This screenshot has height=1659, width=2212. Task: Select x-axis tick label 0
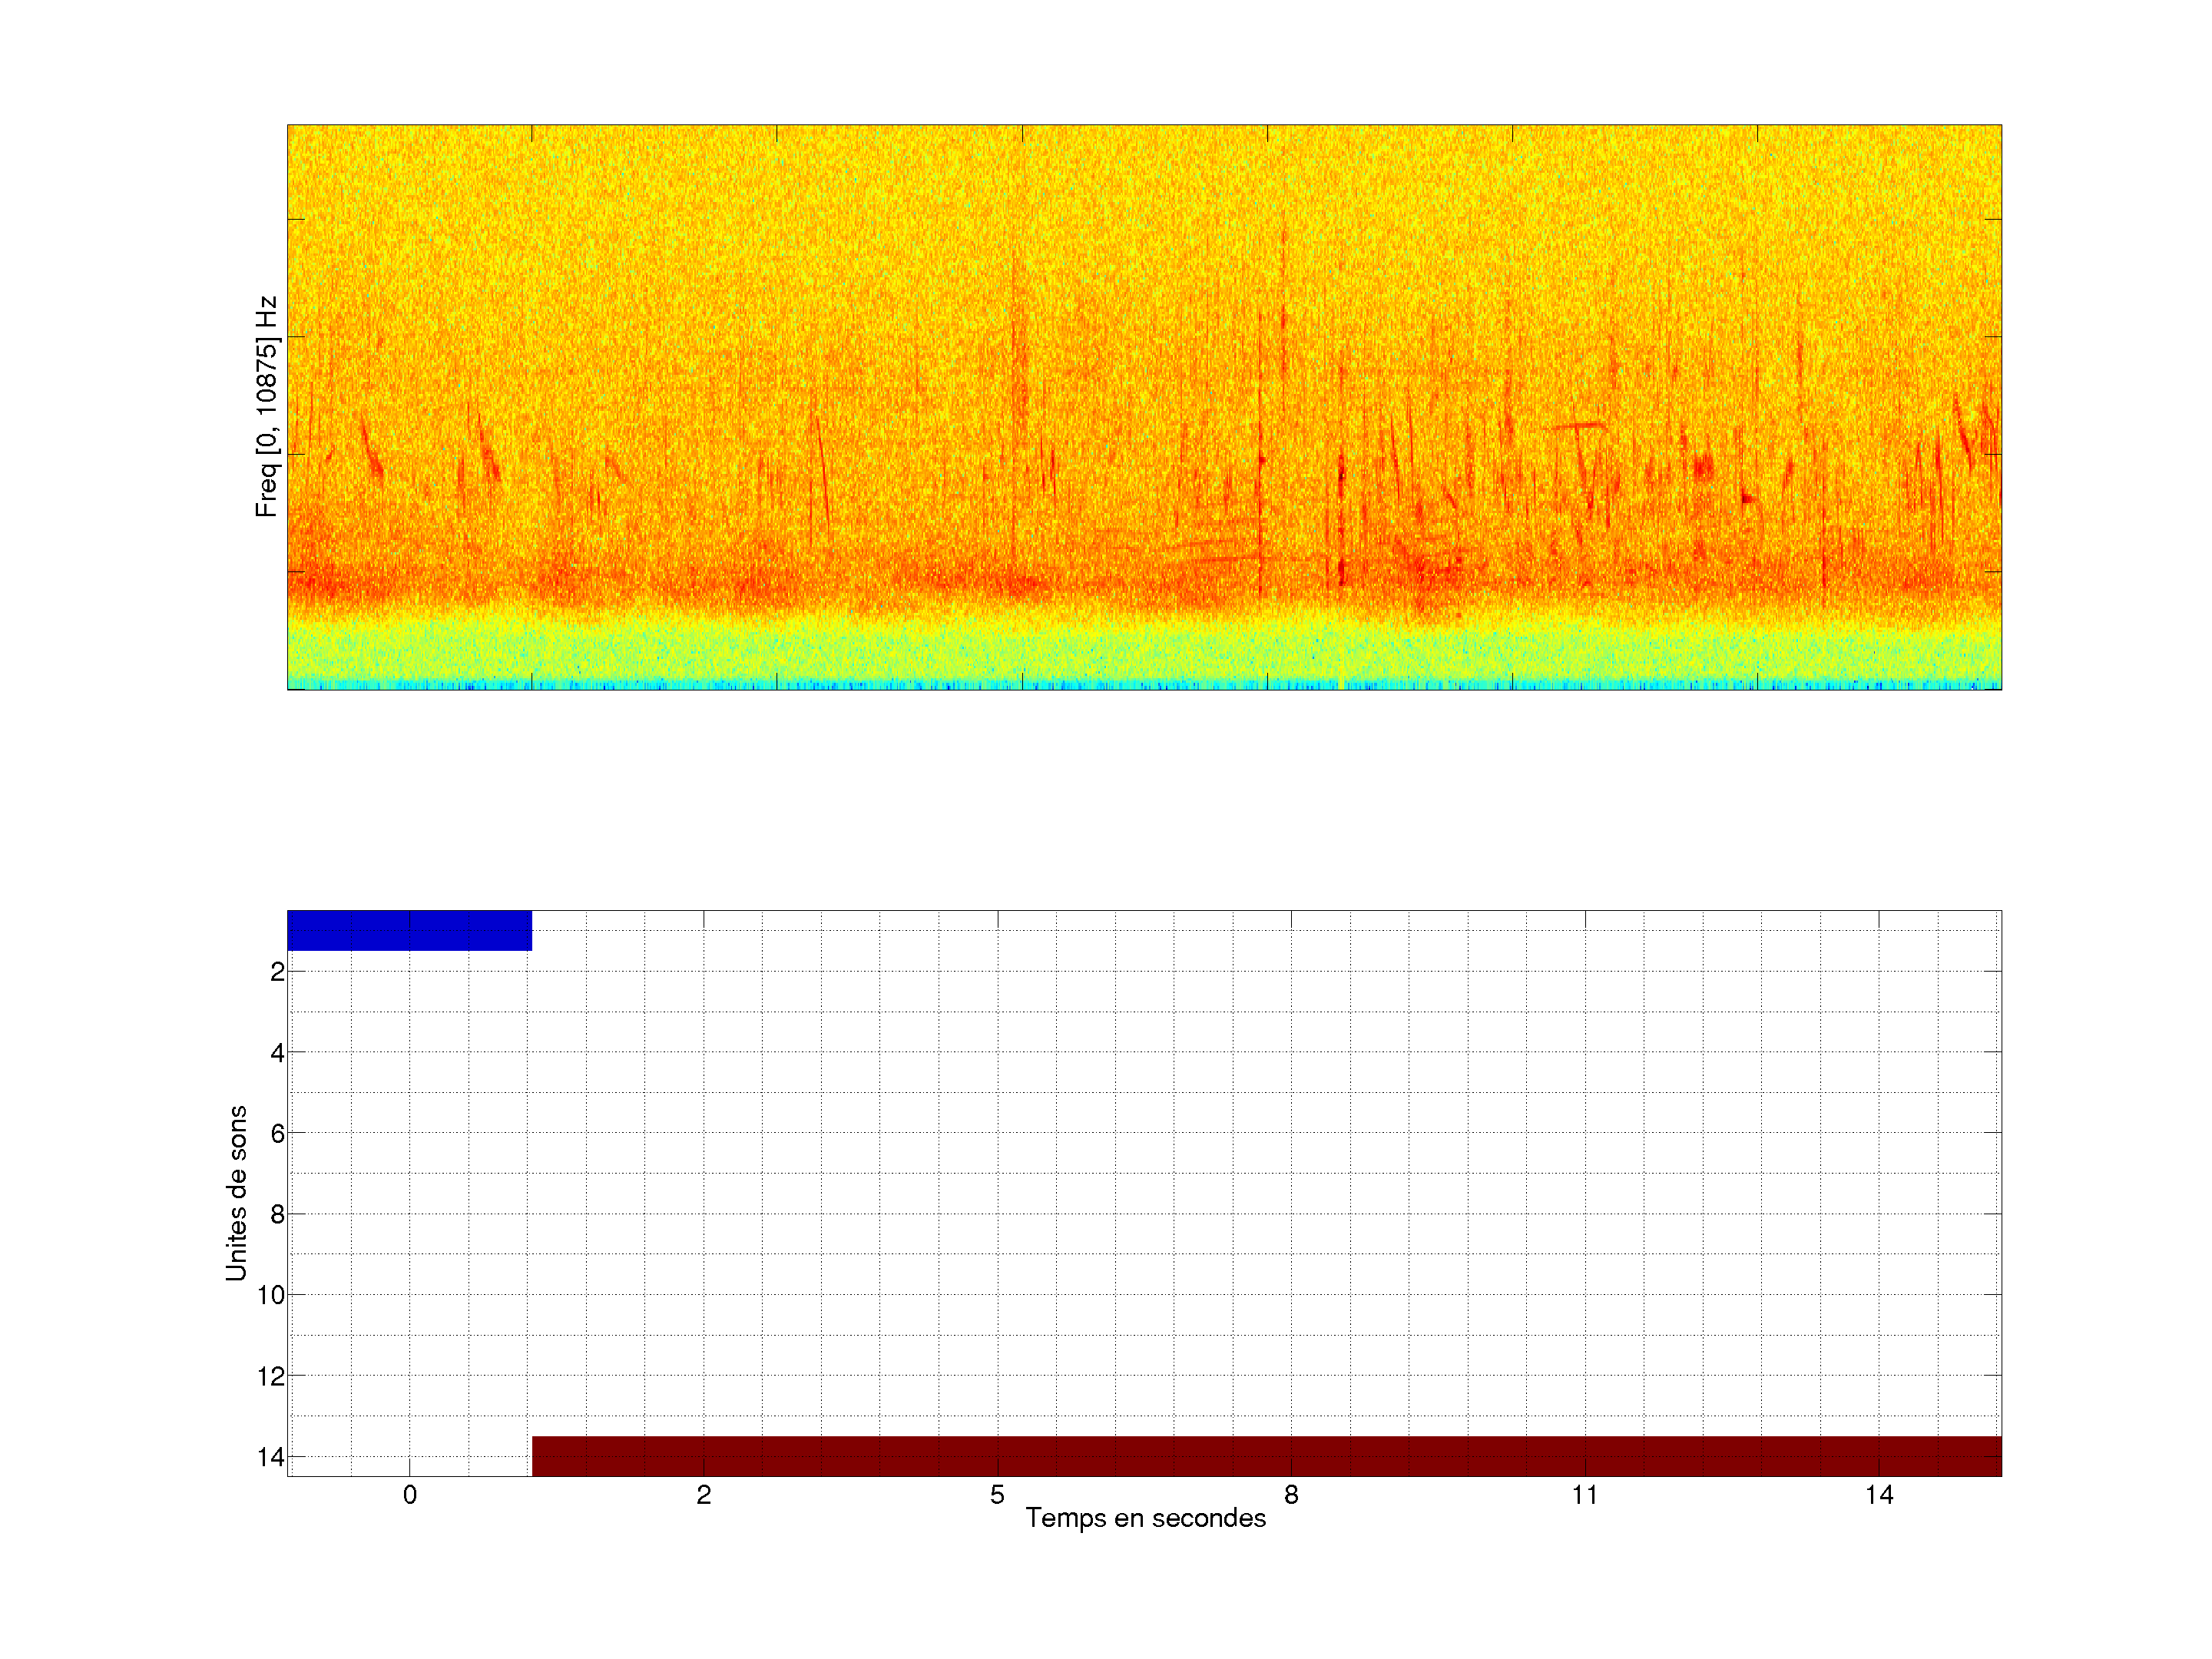410,1495
